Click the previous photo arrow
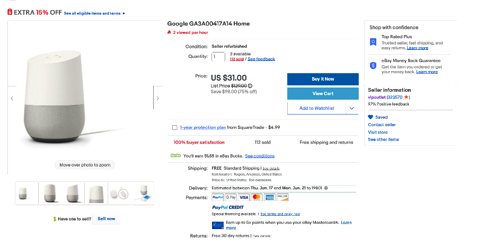 pyautogui.click(x=12, y=98)
